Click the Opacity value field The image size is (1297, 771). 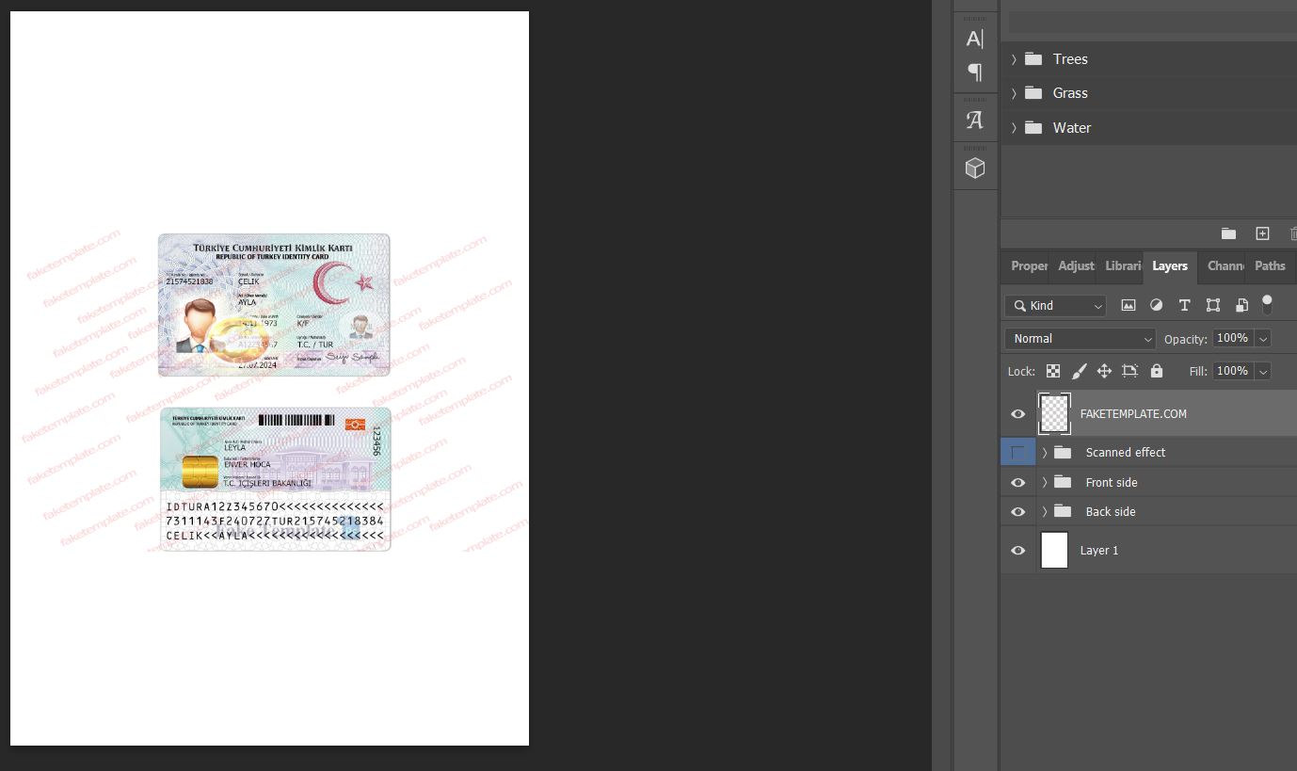coord(1232,338)
